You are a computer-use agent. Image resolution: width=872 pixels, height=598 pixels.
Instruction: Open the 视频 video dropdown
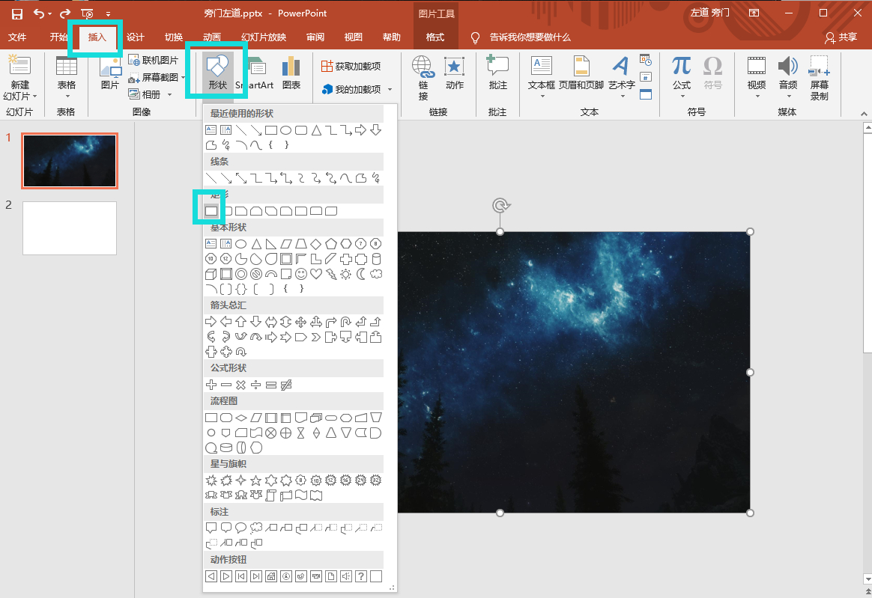click(757, 97)
